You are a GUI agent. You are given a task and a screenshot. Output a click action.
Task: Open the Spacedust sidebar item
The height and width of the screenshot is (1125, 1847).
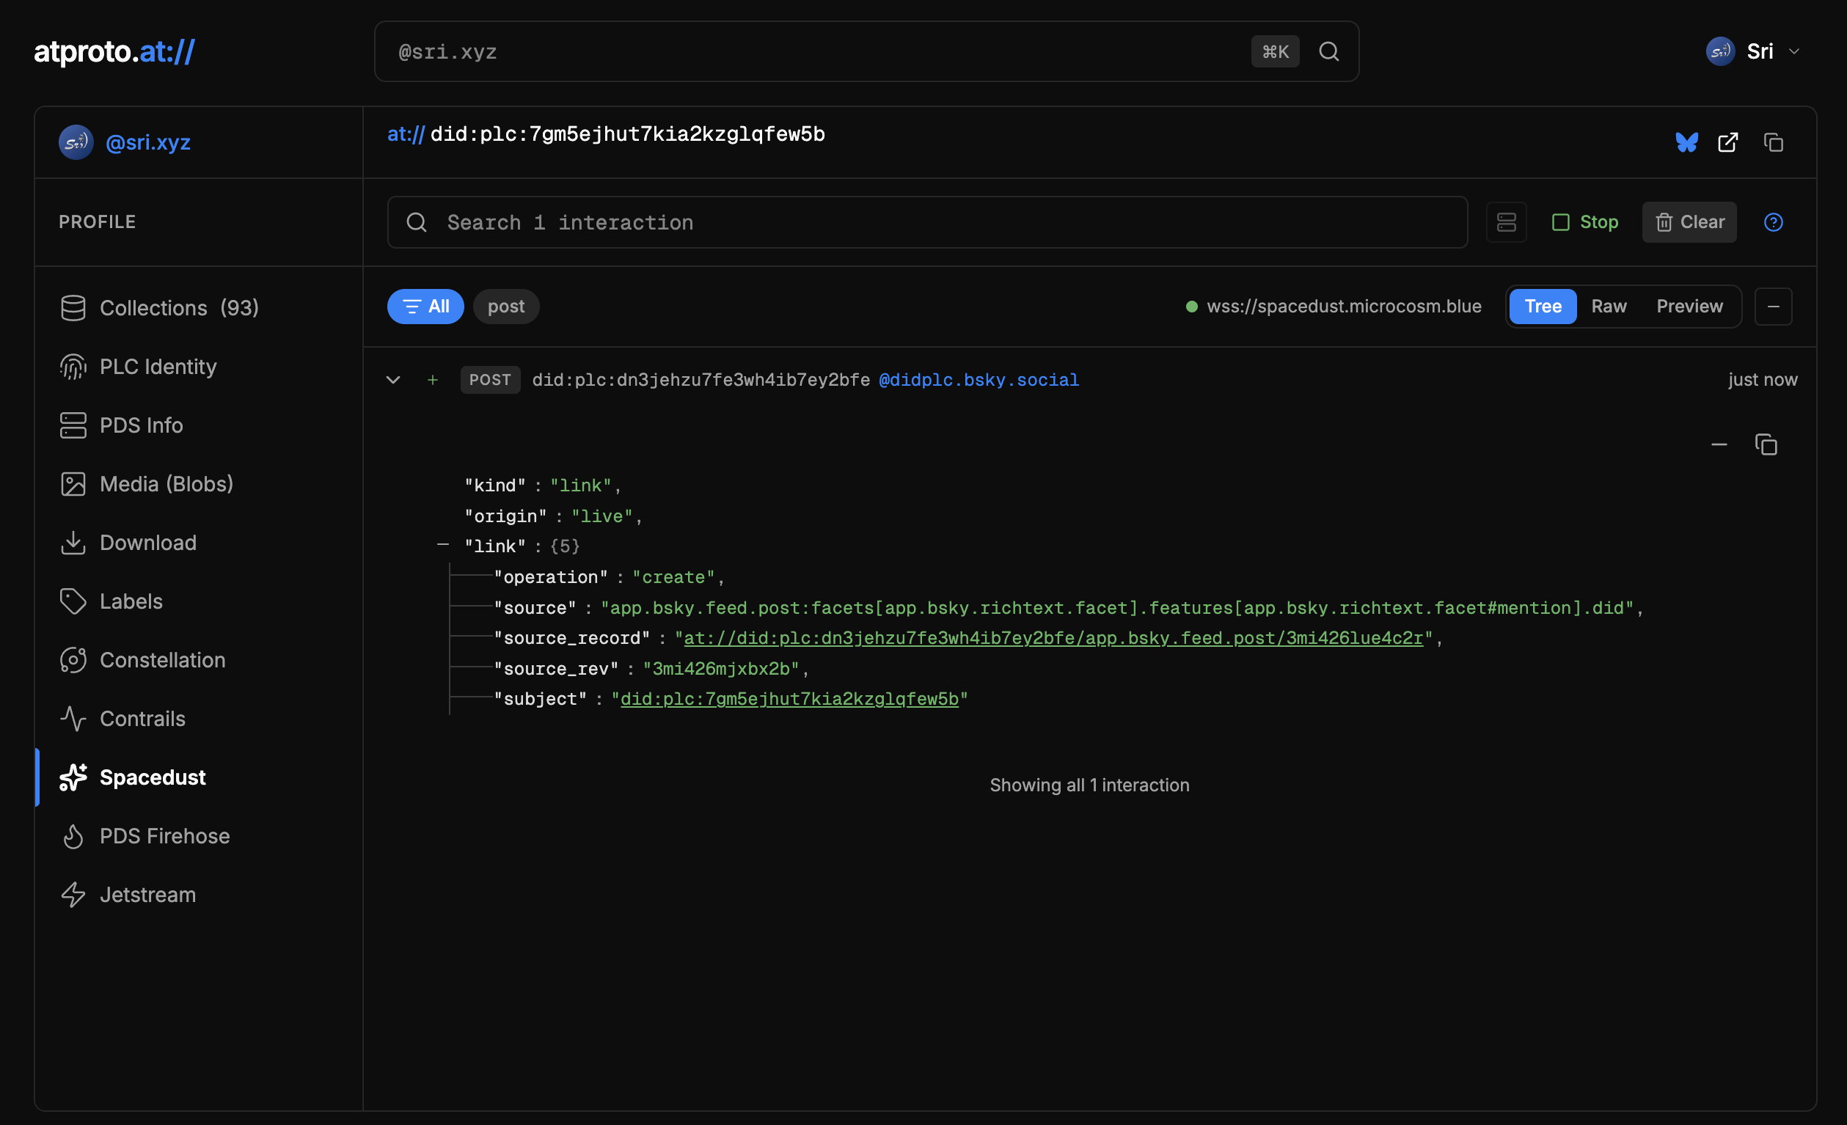point(152,777)
